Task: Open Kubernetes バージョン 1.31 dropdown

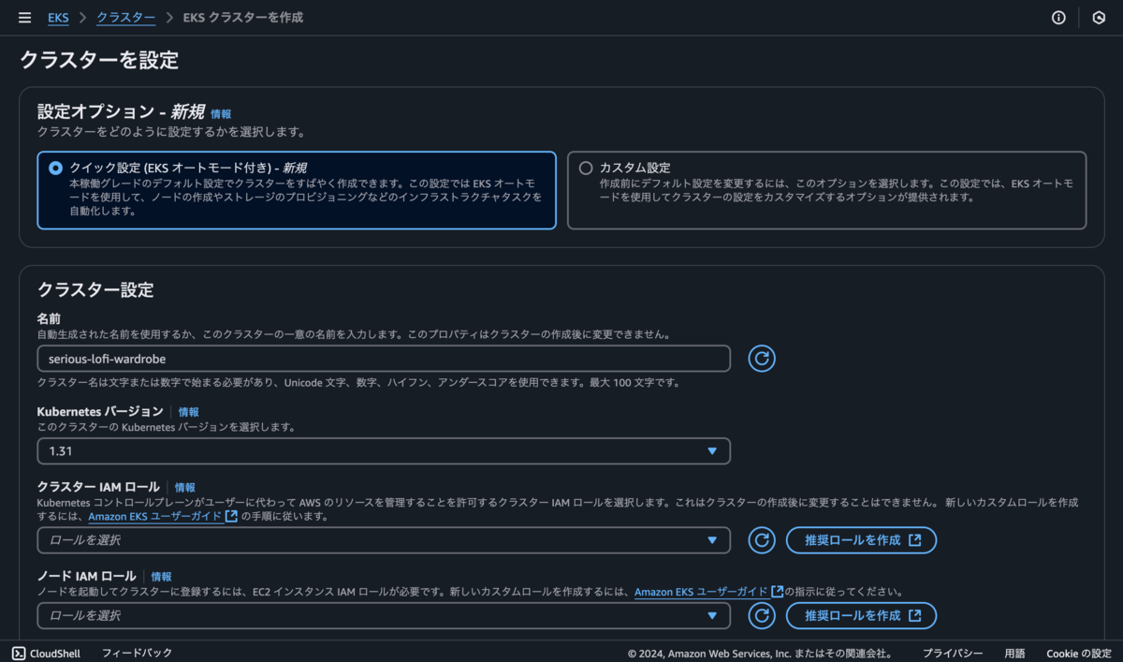Action: point(384,450)
